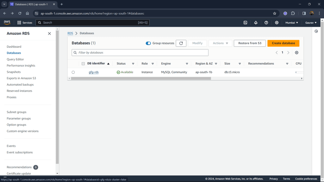Go to next page of databases
This screenshot has width=324, height=182.
pos(288,53)
